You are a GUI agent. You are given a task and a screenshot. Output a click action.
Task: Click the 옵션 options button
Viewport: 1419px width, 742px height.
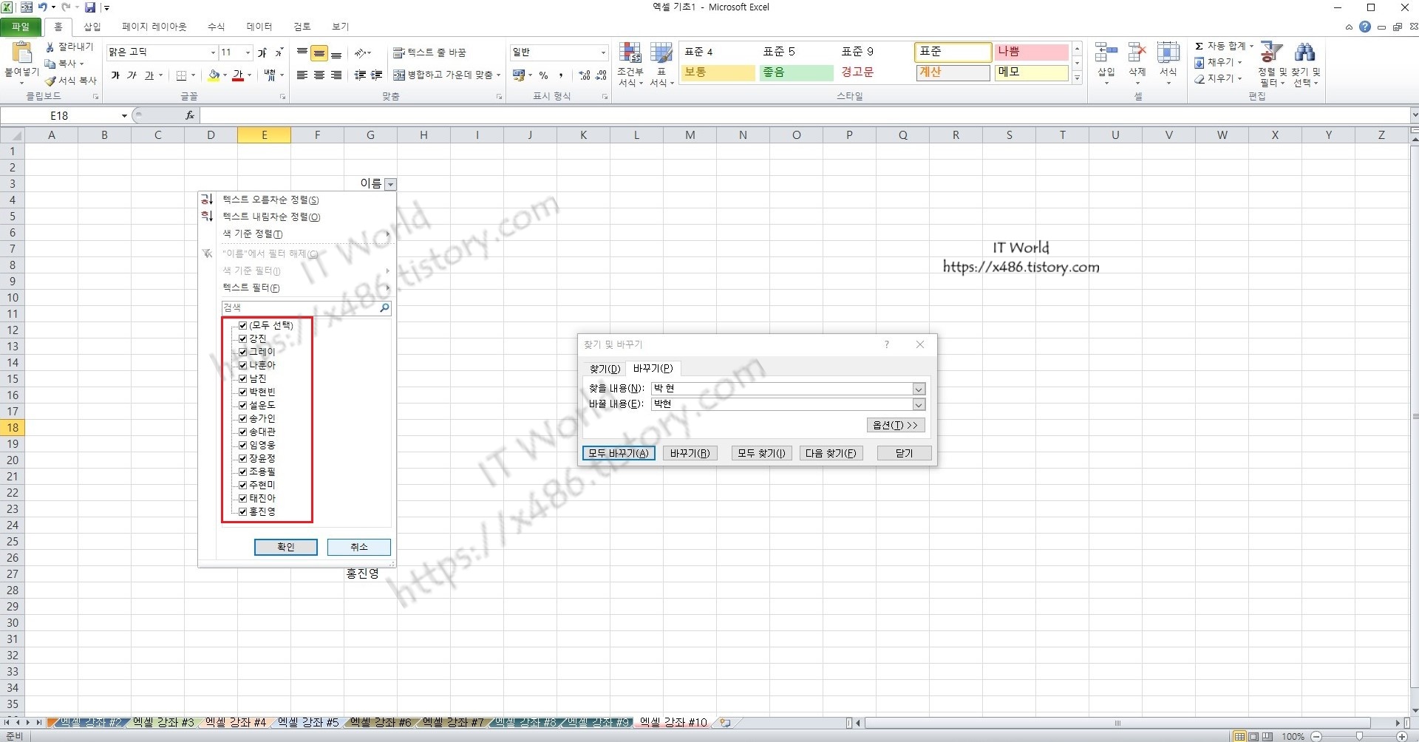click(x=896, y=425)
